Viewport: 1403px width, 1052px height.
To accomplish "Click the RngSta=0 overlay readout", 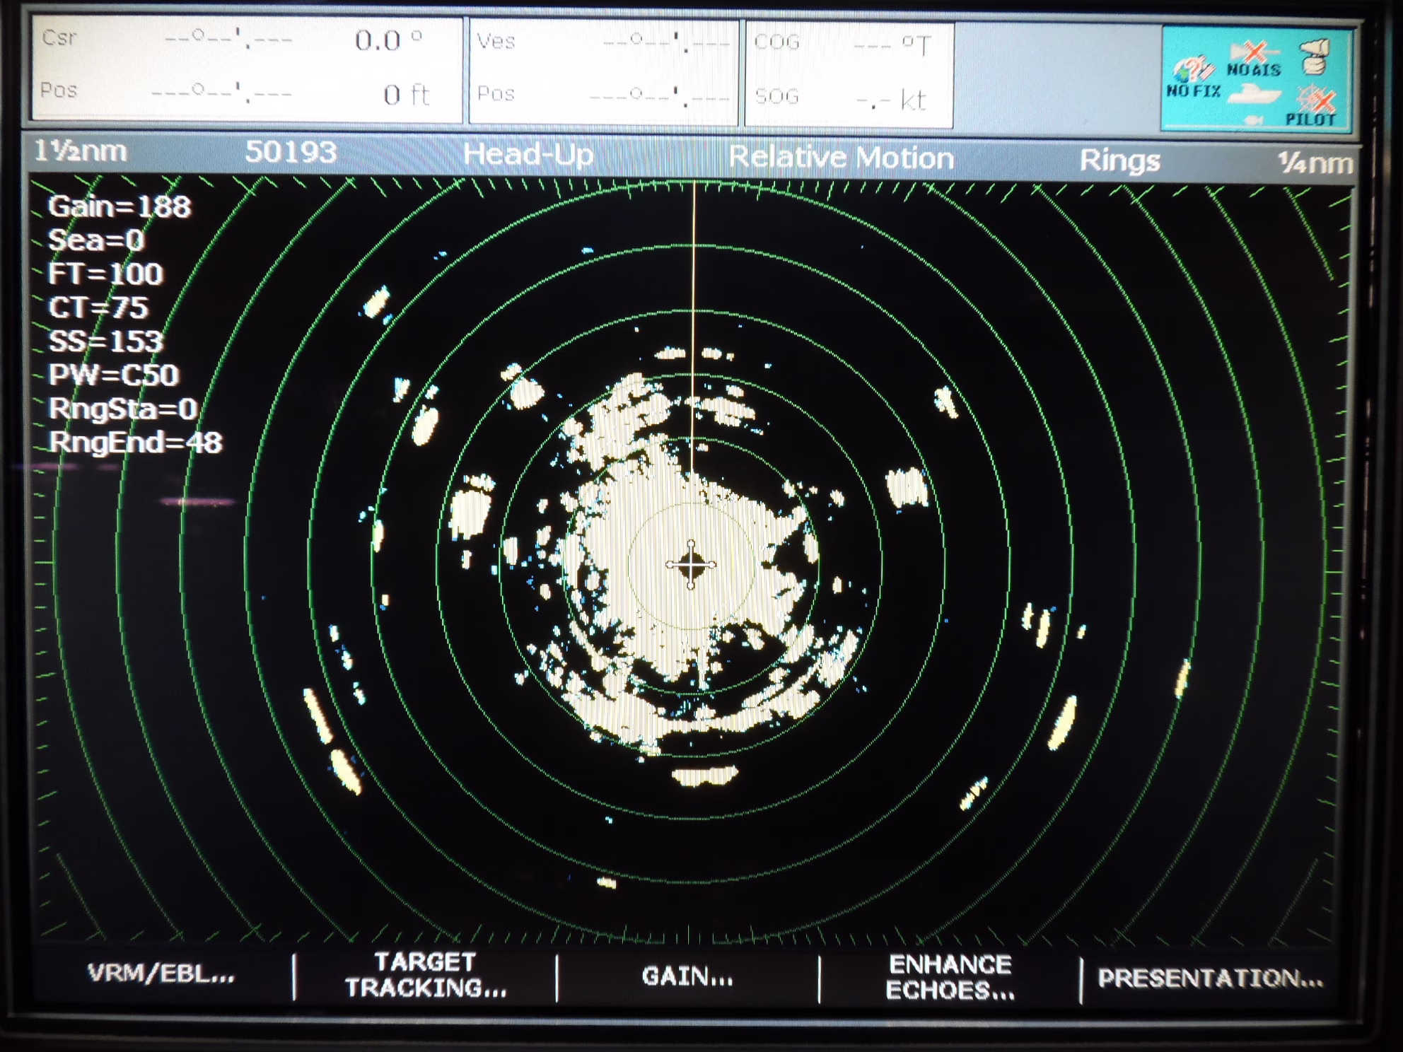I will [122, 409].
